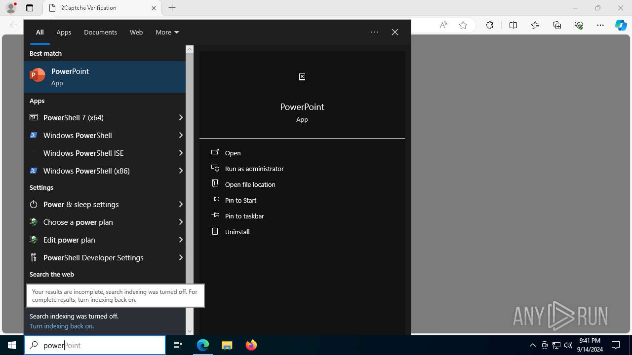This screenshot has height=355, width=632.
Task: Open File Explorer from taskbar
Action: pos(227,345)
